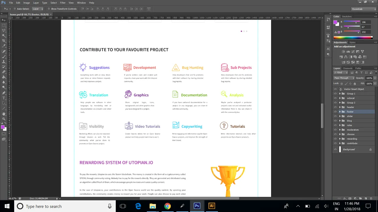This screenshot has width=378, height=212.
Task: Hide the Vector Smart Object layer
Action: (x=335, y=89)
